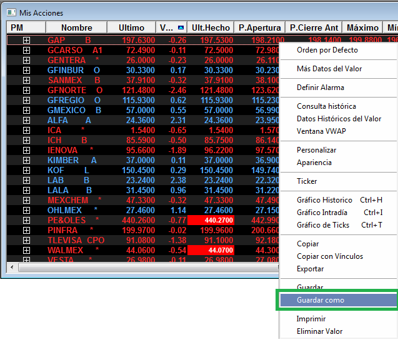
Task: Click the 150.4500 Ultimo value for KOF
Action: click(138, 170)
